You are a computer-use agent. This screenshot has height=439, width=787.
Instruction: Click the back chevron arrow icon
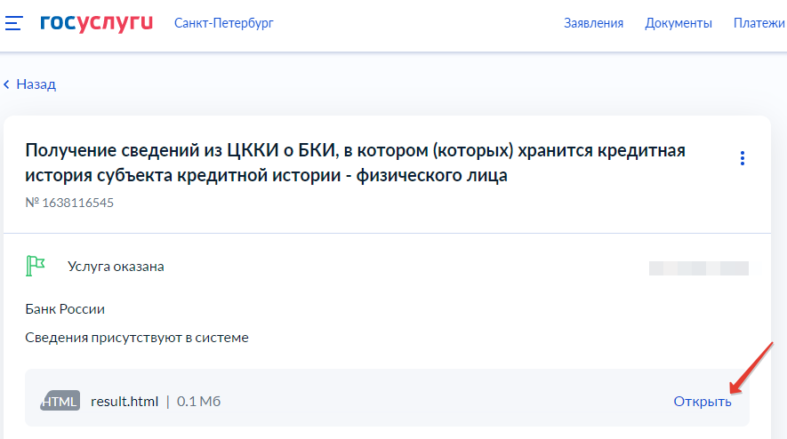pos(7,84)
